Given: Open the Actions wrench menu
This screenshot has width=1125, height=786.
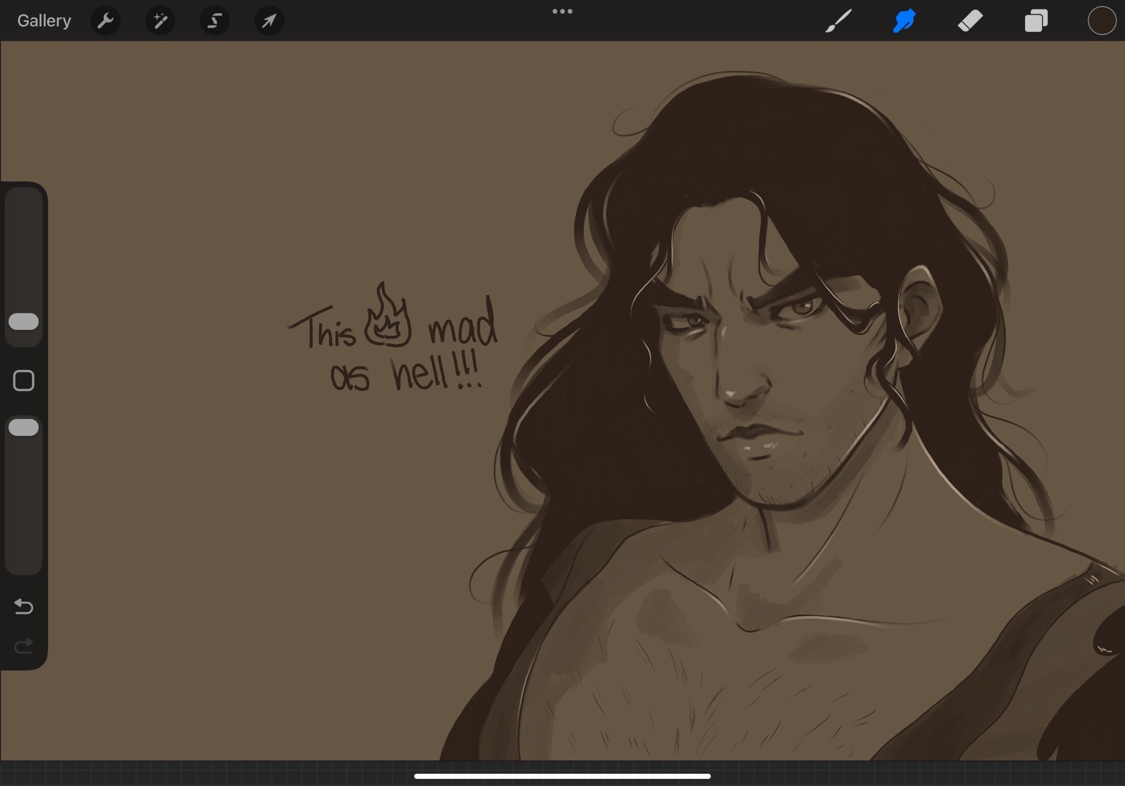Looking at the screenshot, I should pos(105,21).
